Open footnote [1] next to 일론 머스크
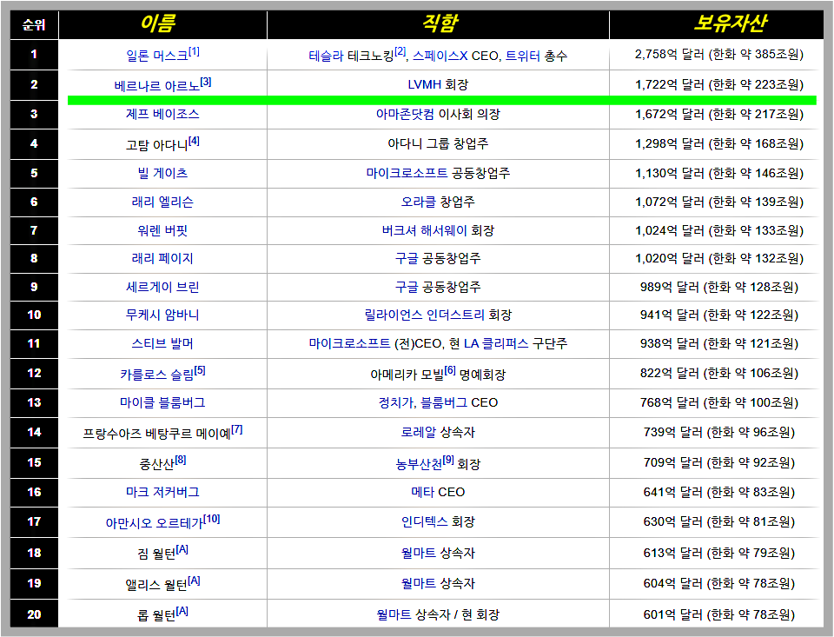Image resolution: width=834 pixels, height=637 pixels. 194,51
